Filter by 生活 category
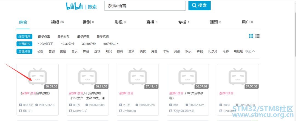 [131, 51]
